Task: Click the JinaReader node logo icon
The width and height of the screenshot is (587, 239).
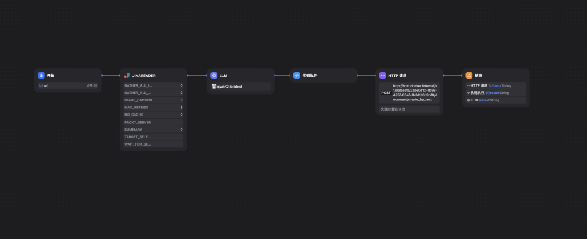Action: point(127,75)
